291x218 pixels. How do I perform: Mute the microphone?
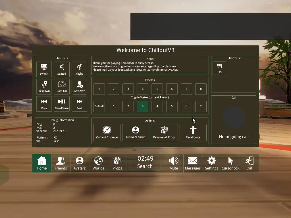[174, 163]
